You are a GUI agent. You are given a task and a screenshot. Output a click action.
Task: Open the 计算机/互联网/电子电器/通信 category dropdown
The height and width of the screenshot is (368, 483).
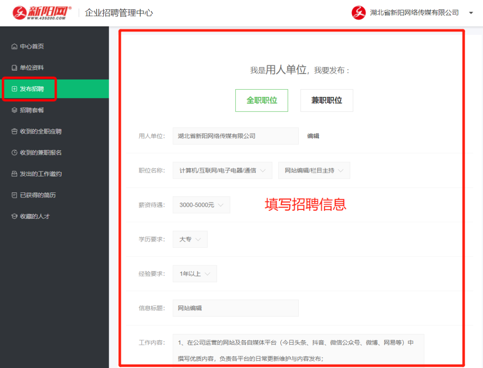point(222,170)
